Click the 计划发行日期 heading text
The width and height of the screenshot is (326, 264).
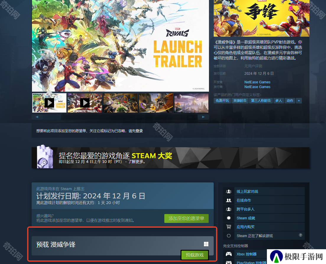(91, 196)
